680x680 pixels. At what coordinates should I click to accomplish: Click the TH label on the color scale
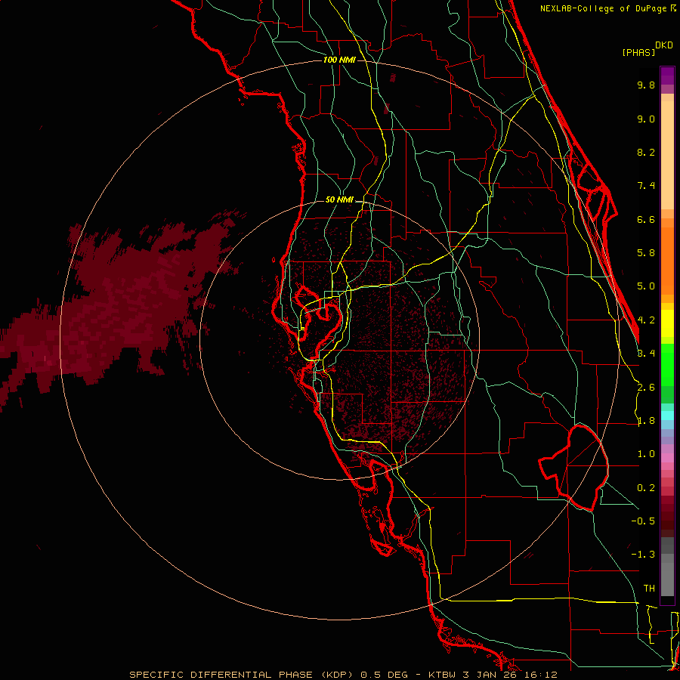pyautogui.click(x=649, y=589)
